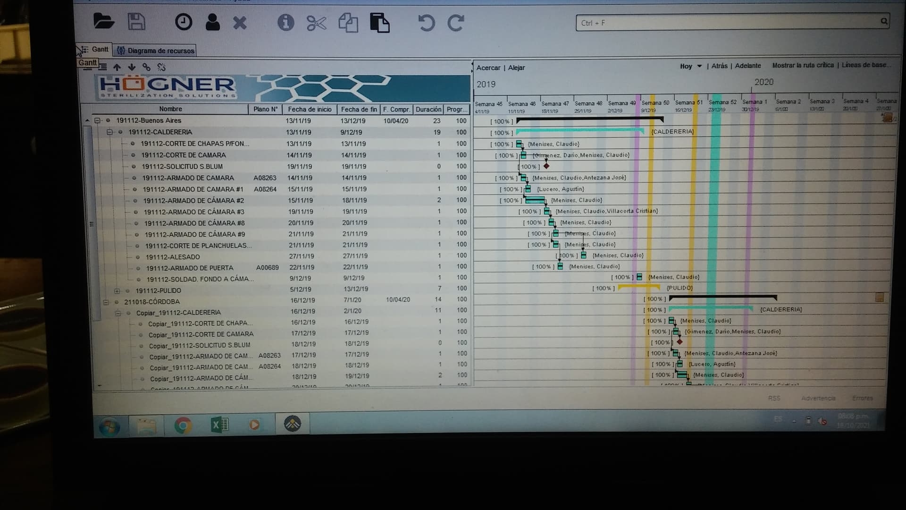The image size is (906, 510).
Task: Open task properties with the info icon
Action: (285, 23)
